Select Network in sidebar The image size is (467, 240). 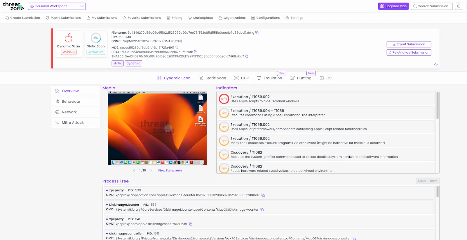[x=76, y=112]
